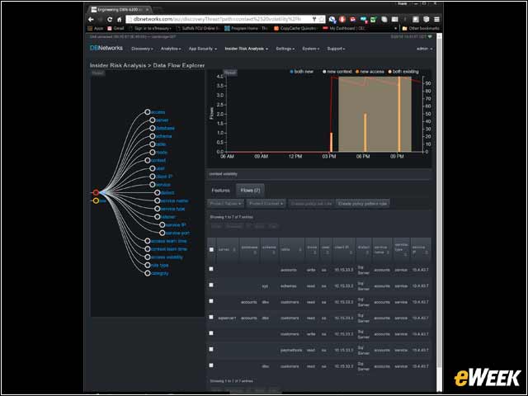Open the Gmail bookmark
The height and width of the screenshot is (396, 528).
[x=115, y=28]
